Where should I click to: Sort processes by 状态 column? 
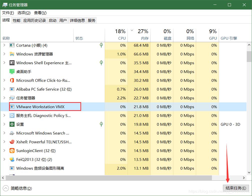89,35
